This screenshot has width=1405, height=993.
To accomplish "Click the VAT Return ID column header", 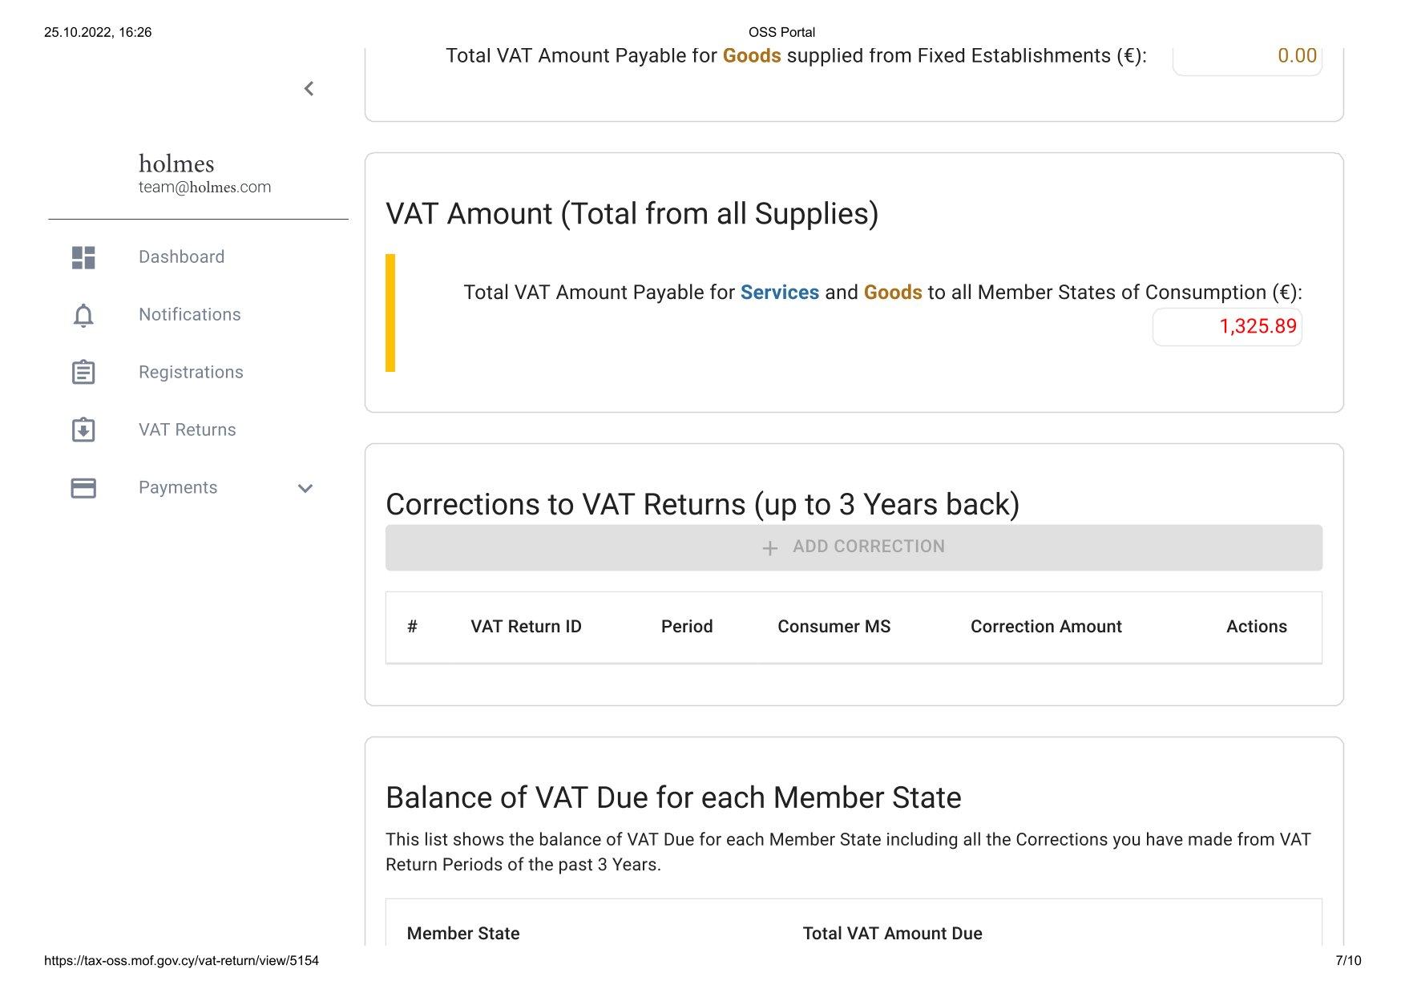I will [x=526, y=627].
